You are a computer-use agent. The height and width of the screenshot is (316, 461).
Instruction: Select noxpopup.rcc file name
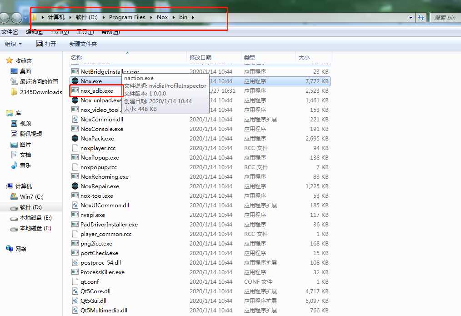click(x=99, y=167)
